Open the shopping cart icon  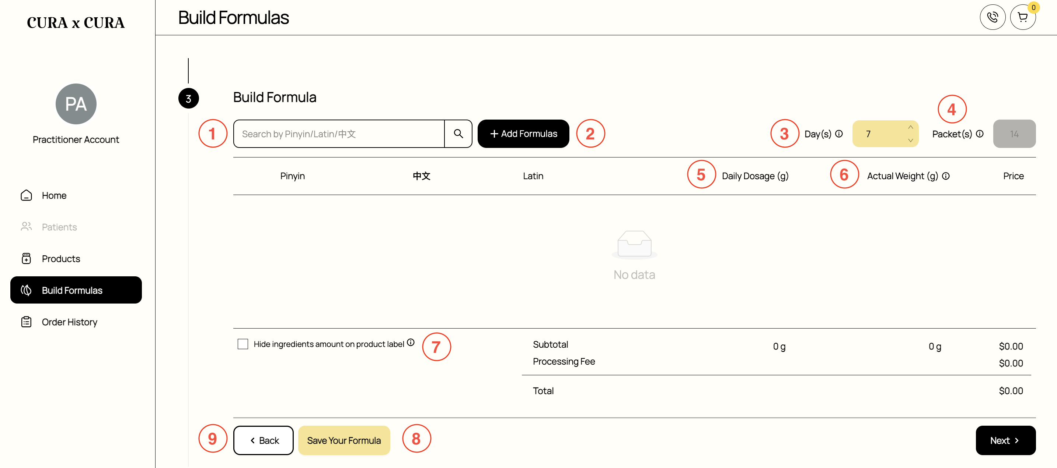click(1022, 17)
